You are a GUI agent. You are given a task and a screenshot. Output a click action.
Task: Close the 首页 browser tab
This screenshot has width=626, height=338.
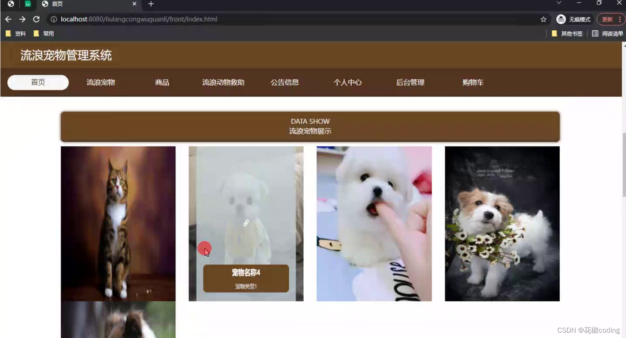tap(134, 4)
